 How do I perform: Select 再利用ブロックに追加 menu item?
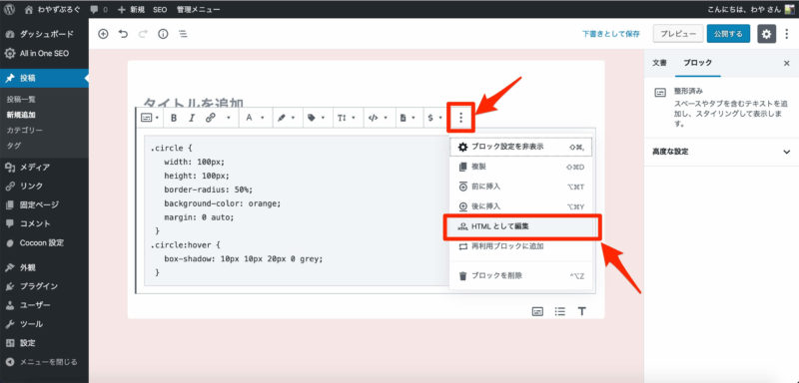[x=521, y=246]
